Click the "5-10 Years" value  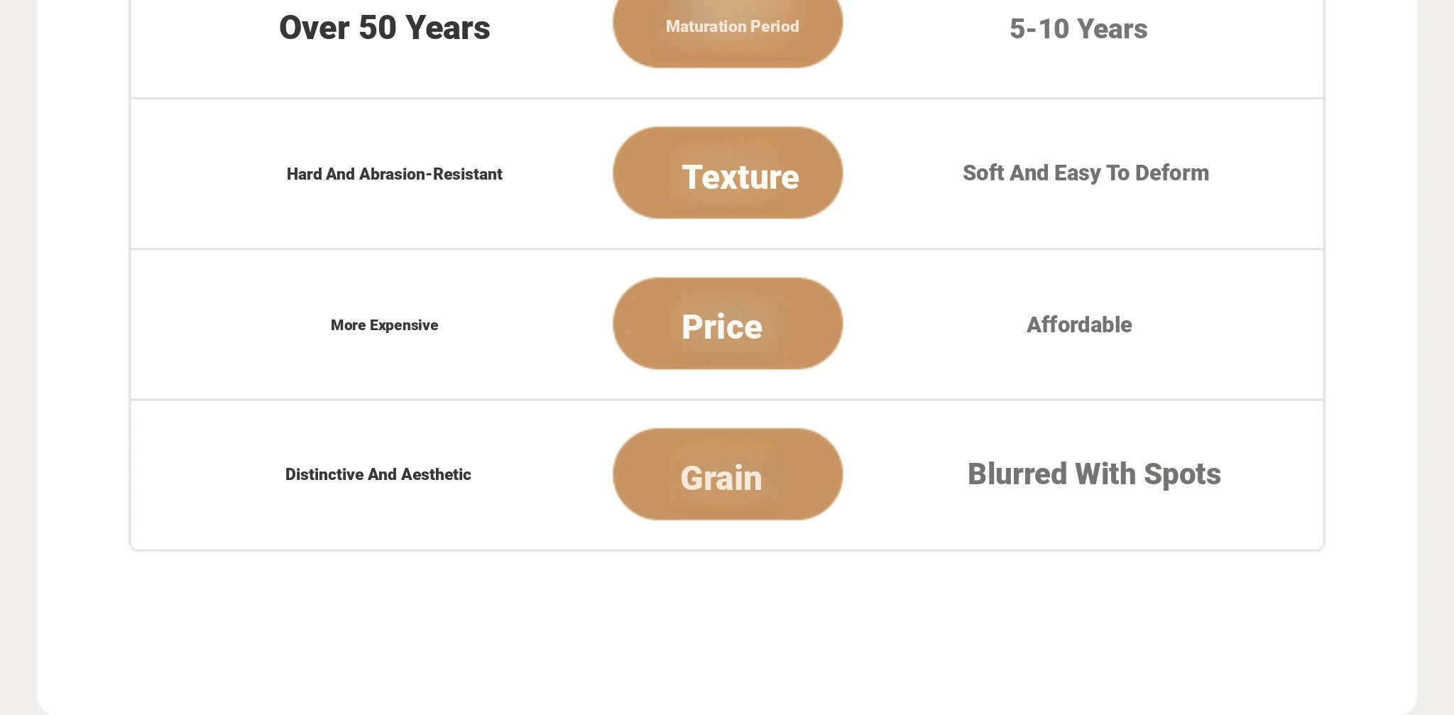pyautogui.click(x=1078, y=29)
